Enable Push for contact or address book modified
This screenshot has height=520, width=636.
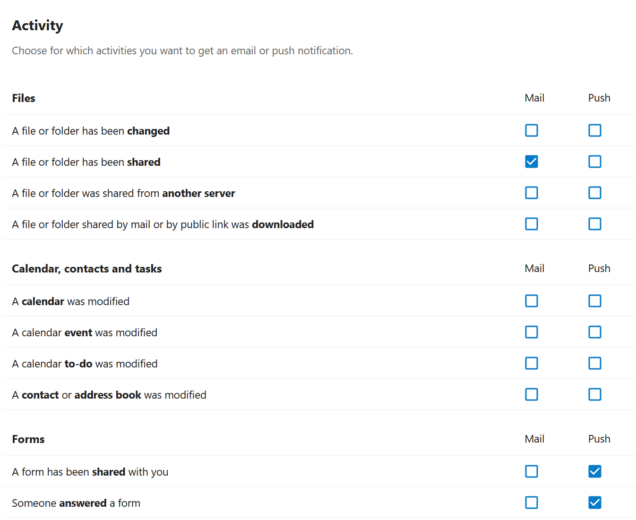595,394
